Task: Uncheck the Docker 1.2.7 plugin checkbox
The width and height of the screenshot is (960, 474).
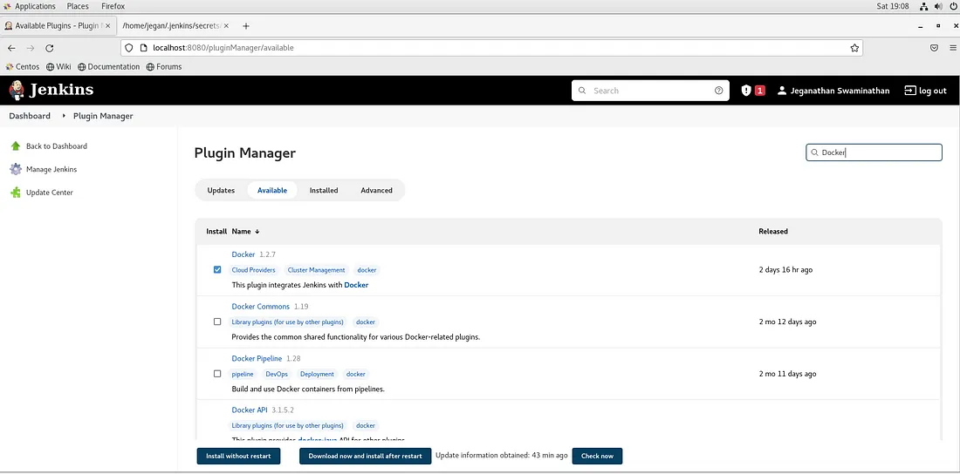Action: tap(217, 270)
